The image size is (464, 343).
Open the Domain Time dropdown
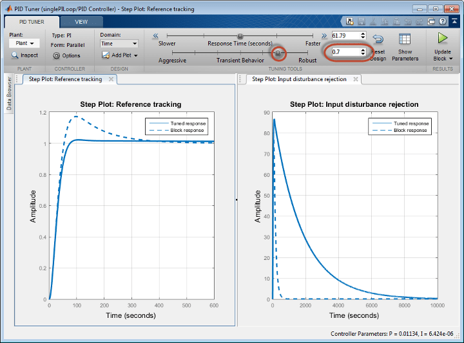pos(119,44)
